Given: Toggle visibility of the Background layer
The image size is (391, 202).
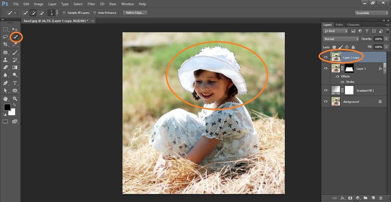Looking at the screenshot, I should (325, 102).
